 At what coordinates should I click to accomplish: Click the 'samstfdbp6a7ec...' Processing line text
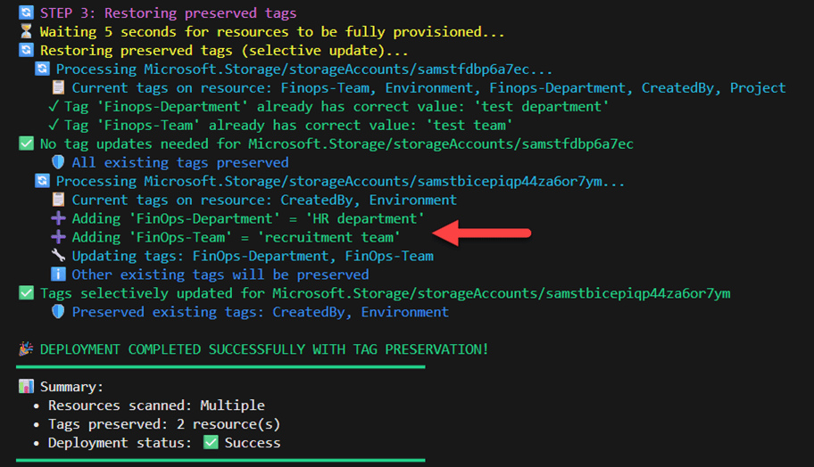303,69
